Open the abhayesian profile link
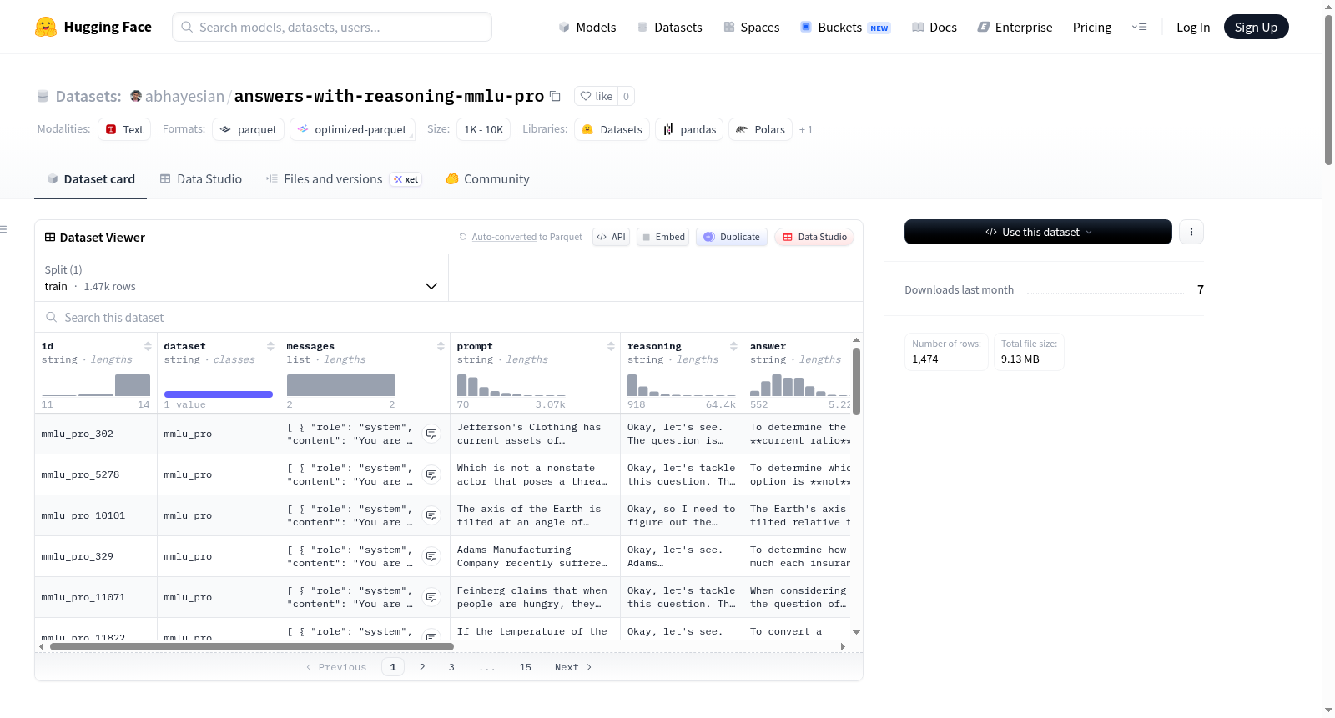Image resolution: width=1335 pixels, height=718 pixels. 184,96
